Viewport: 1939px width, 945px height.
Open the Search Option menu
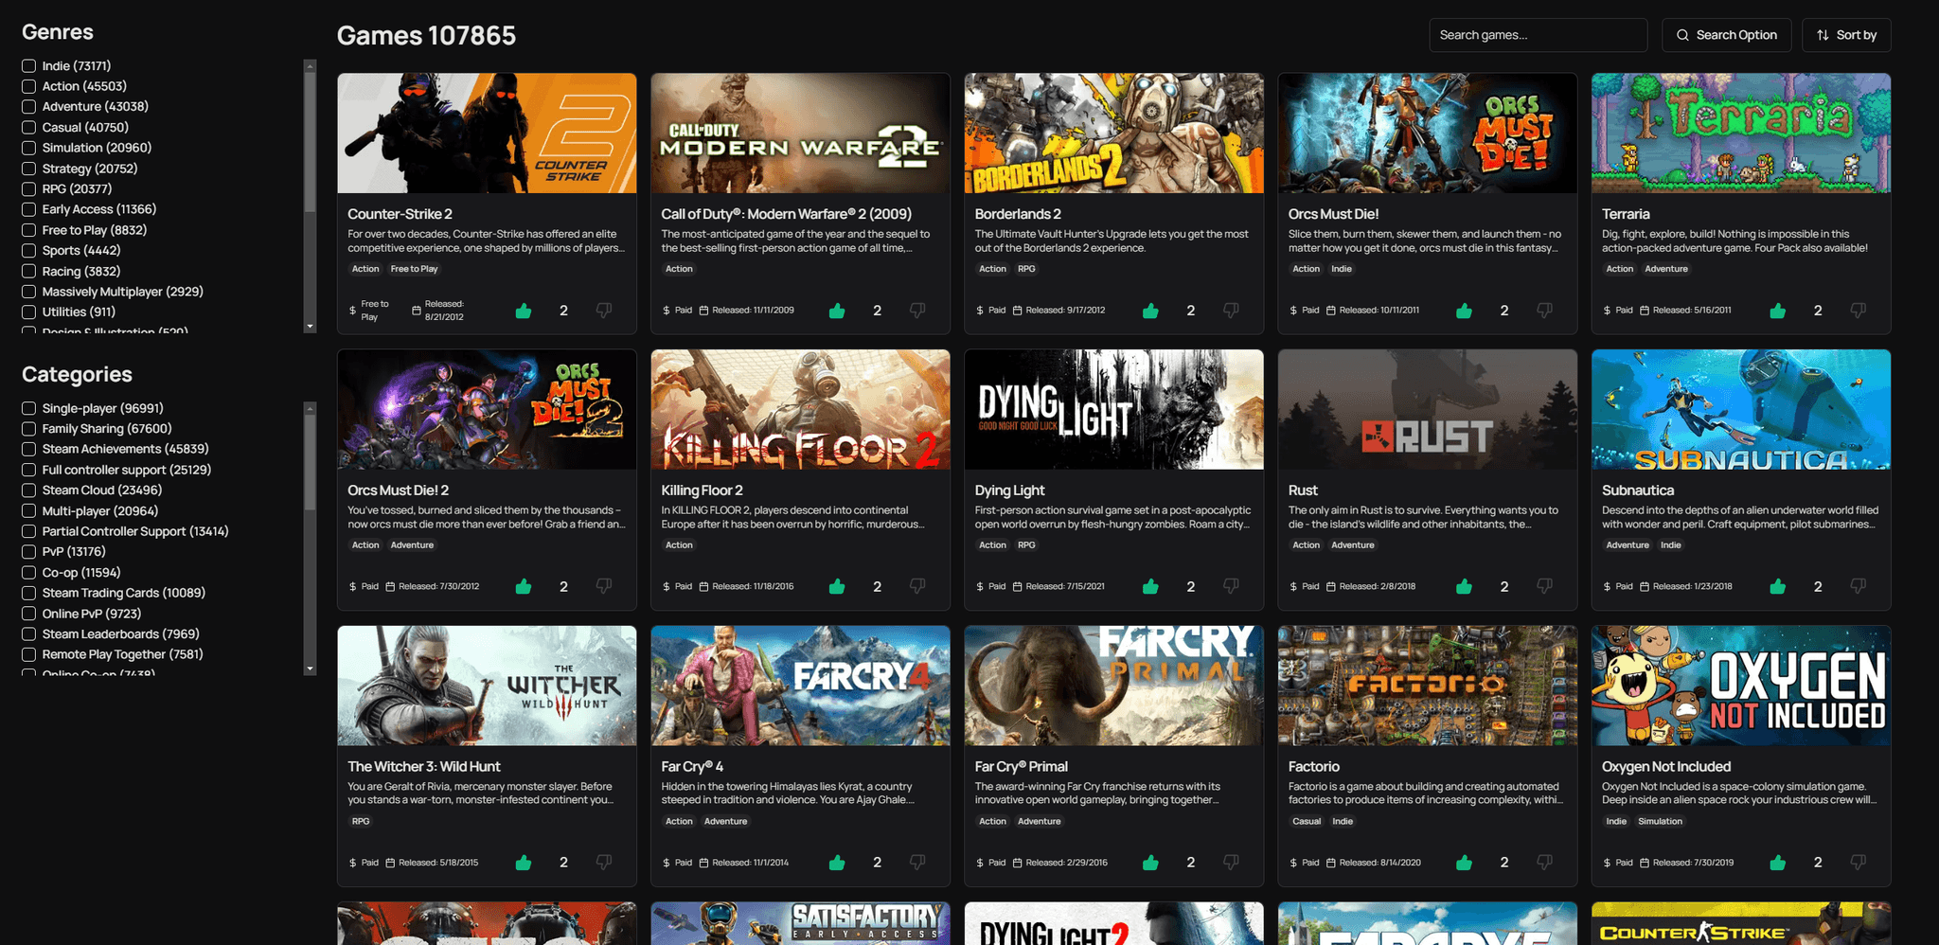tap(1726, 34)
